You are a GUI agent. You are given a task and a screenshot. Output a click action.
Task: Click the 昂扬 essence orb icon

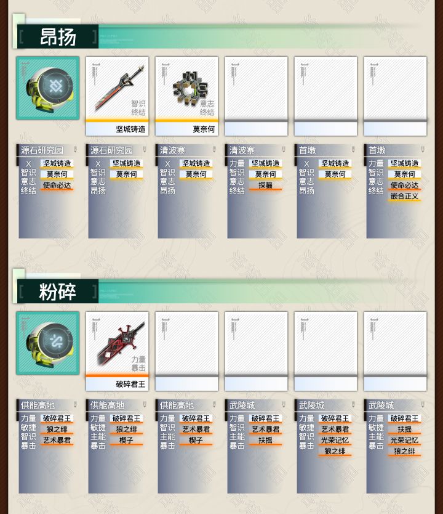click(x=48, y=88)
